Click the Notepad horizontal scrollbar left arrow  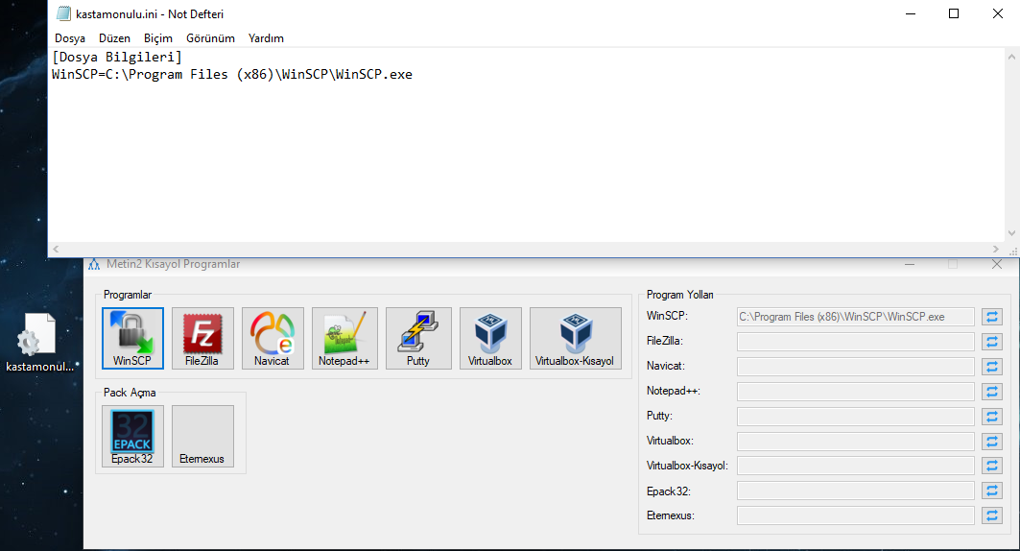tap(56, 250)
